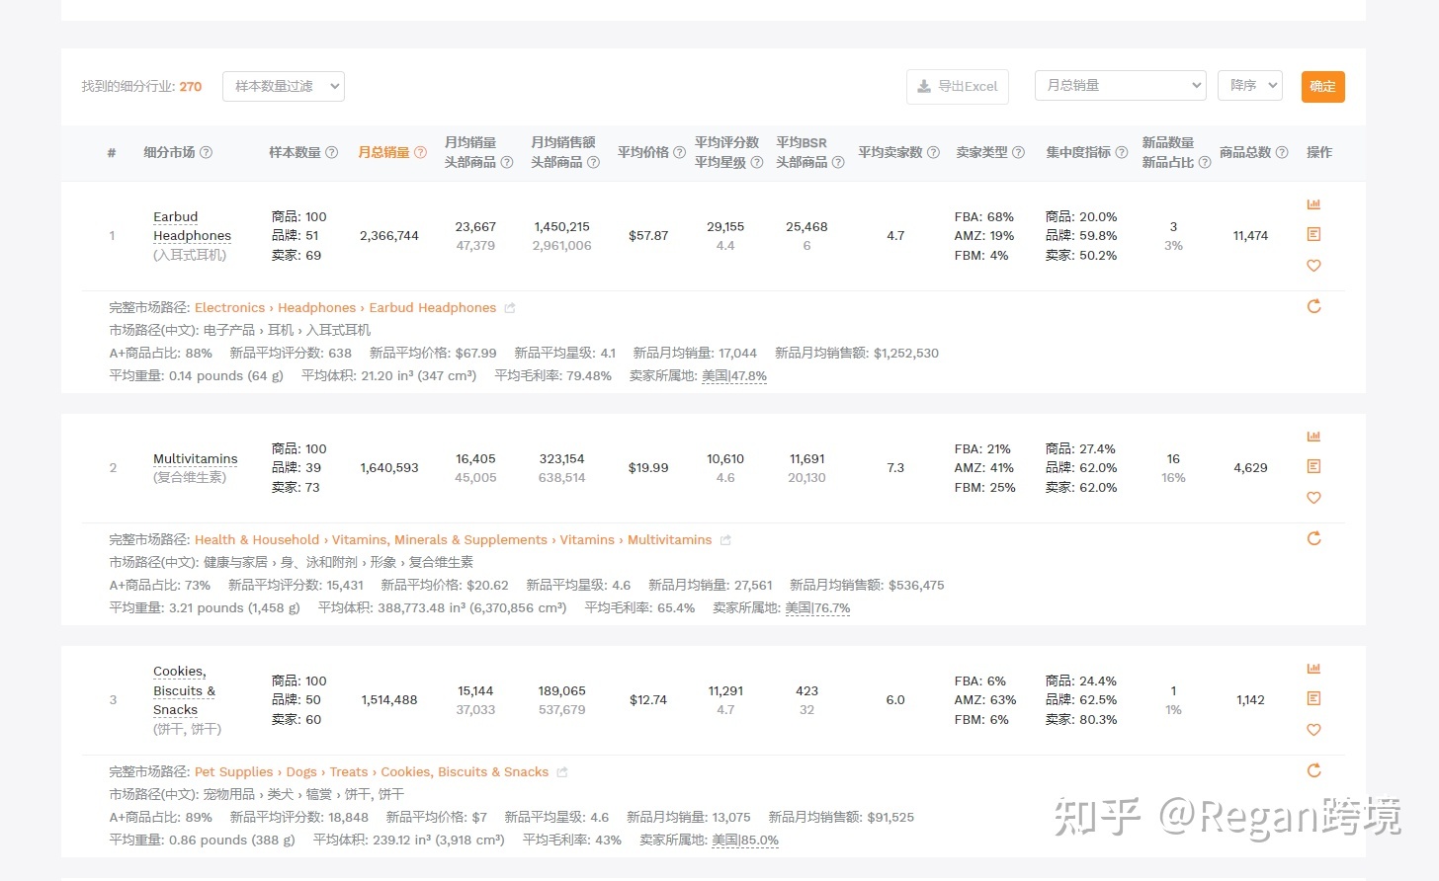The image size is (1439, 881).
Task: Favorite the Earbud Headphones market with heart
Action: click(1313, 266)
